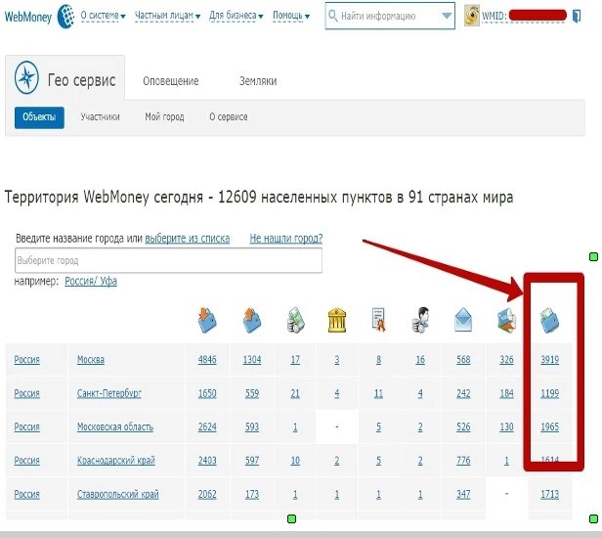Click the person with coins icon
This screenshot has height=538, width=602.
pyautogui.click(x=420, y=319)
